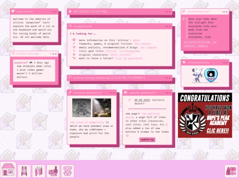
Task: Minimize the website-updates.txt window
Action: tap(165, 93)
